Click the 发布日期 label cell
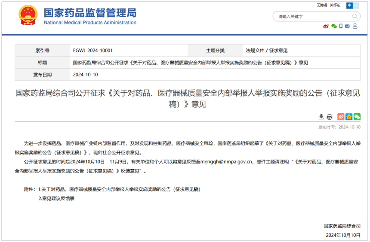 click(43, 75)
